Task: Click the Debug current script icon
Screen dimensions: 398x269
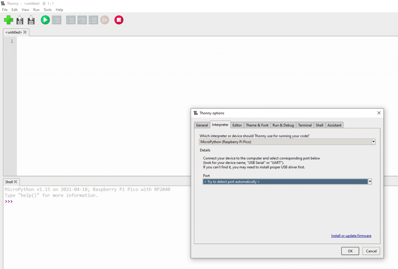Action: [x=57, y=20]
